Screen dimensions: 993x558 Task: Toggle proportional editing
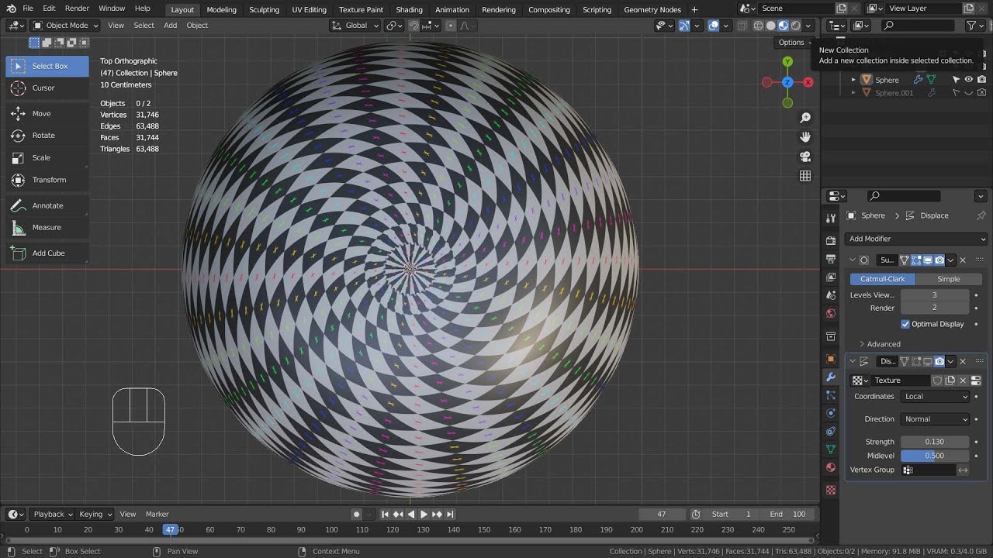(451, 26)
